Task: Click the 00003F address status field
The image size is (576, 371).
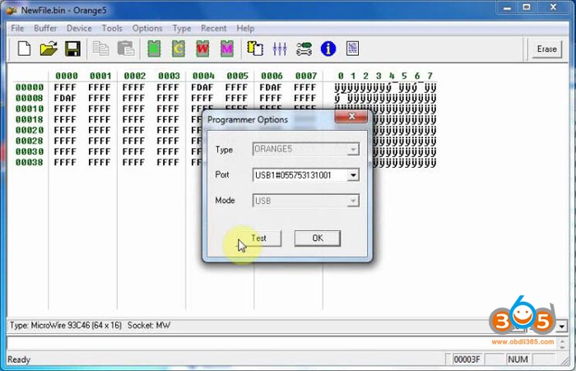Action: (467, 359)
